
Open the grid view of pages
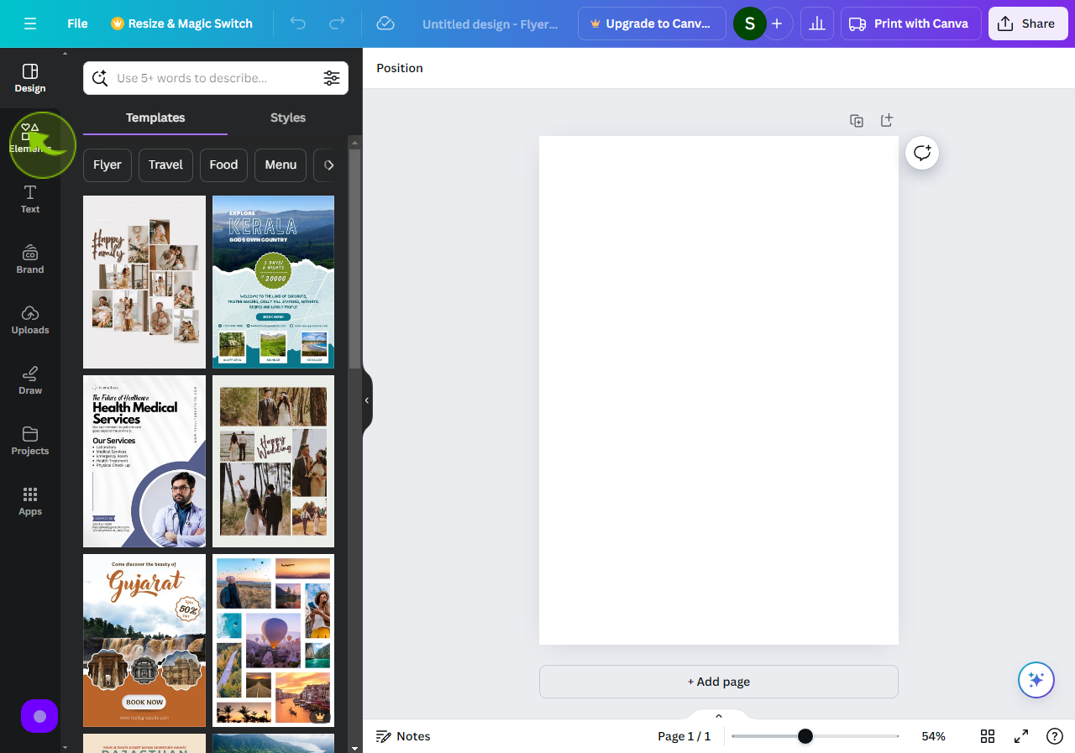point(988,736)
